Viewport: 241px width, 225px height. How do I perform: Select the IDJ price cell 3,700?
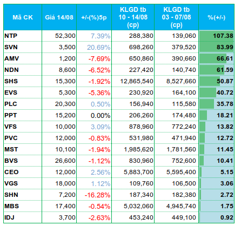[59, 217]
